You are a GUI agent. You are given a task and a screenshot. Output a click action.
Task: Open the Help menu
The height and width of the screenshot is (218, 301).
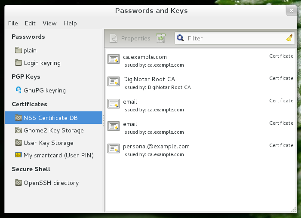pos(70,23)
